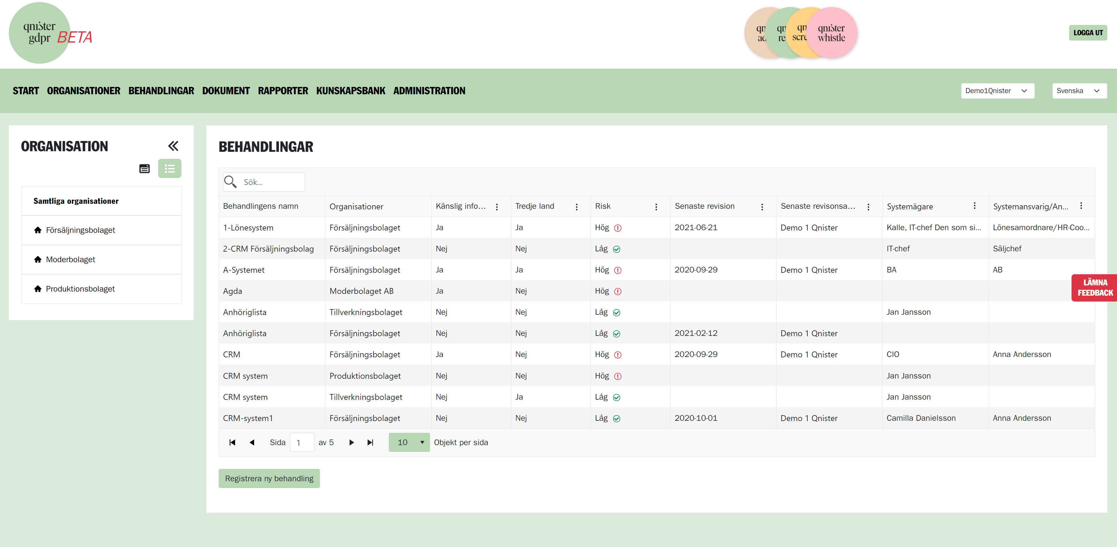Open Systemansvarig column options menu

(x=1081, y=206)
